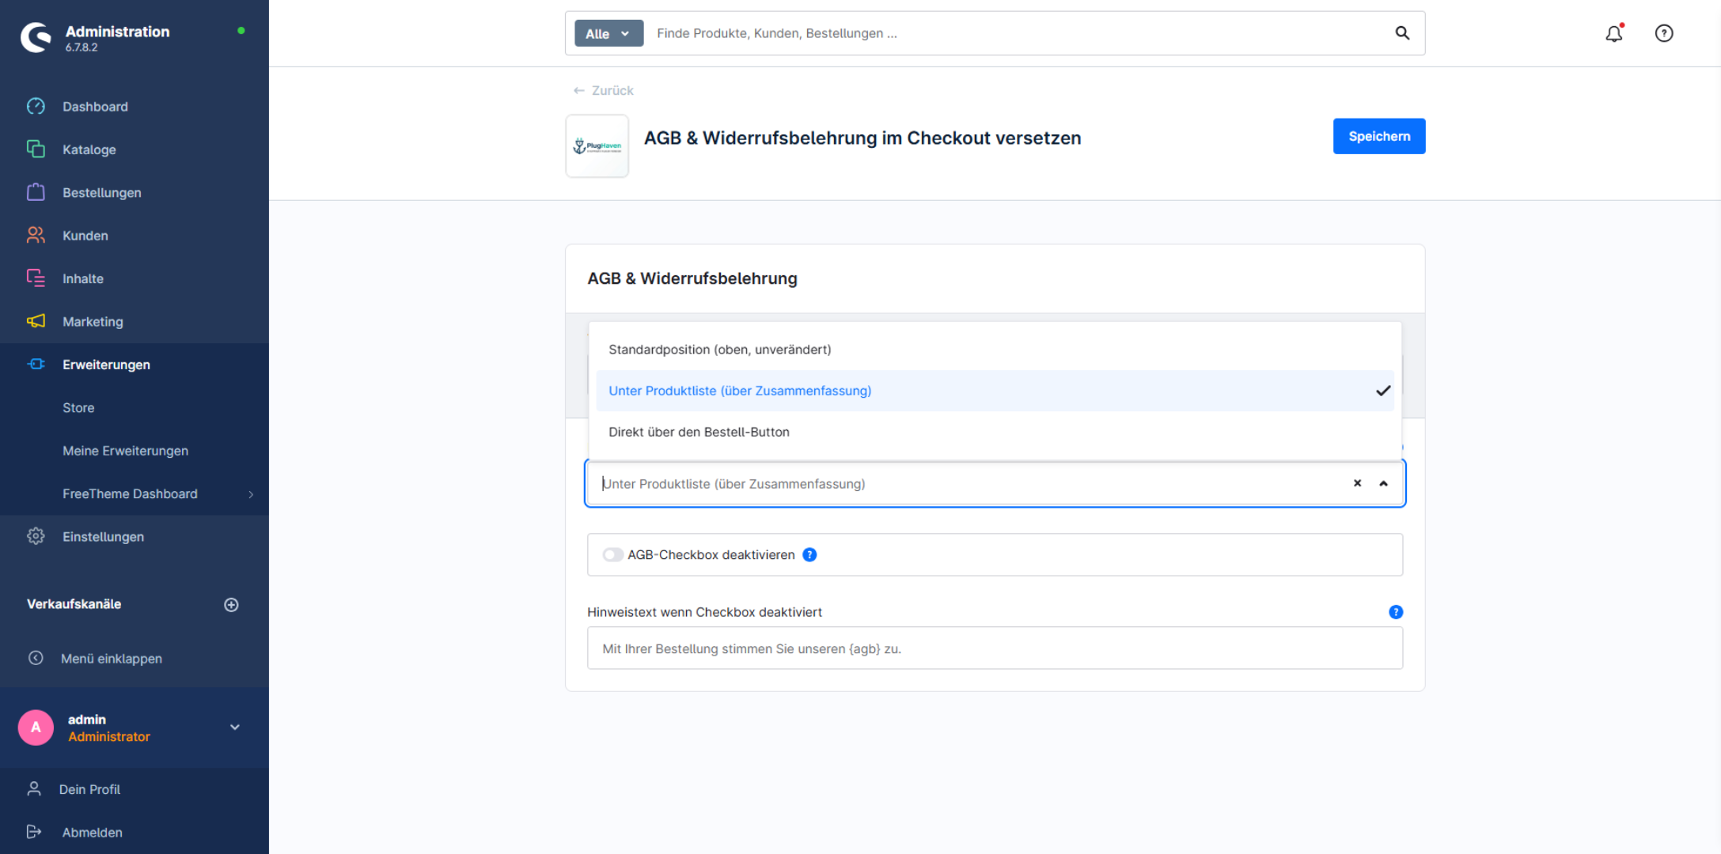Select Direkt über den Bestell-Button option
This screenshot has width=1721, height=854.
pyautogui.click(x=995, y=432)
